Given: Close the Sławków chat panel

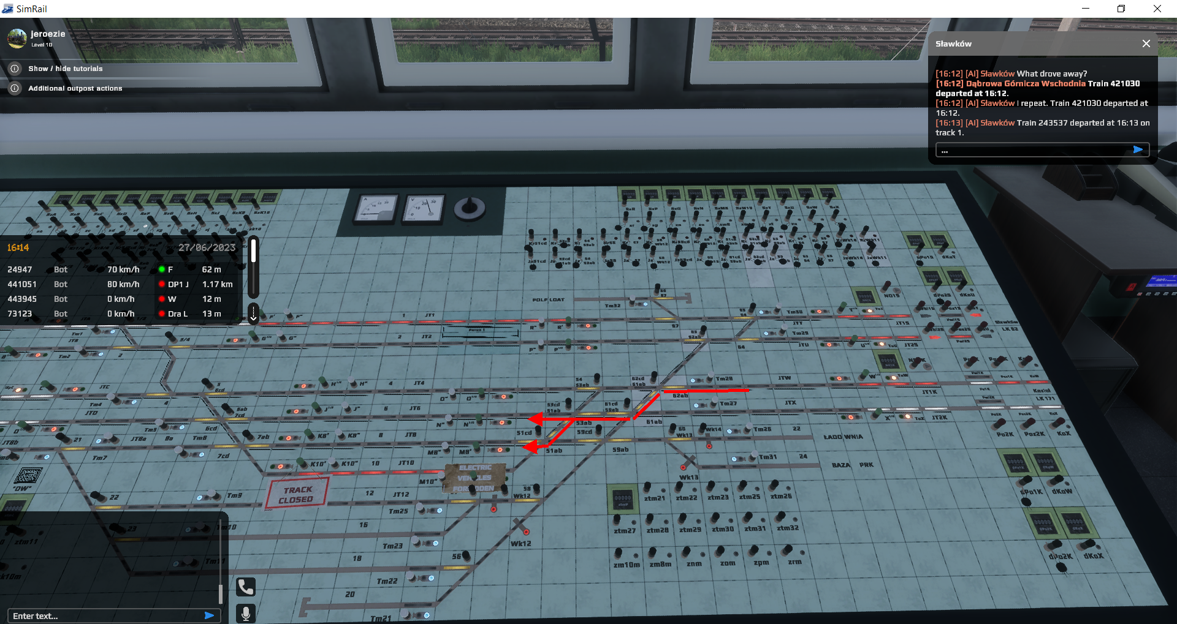Looking at the screenshot, I should pos(1146,43).
